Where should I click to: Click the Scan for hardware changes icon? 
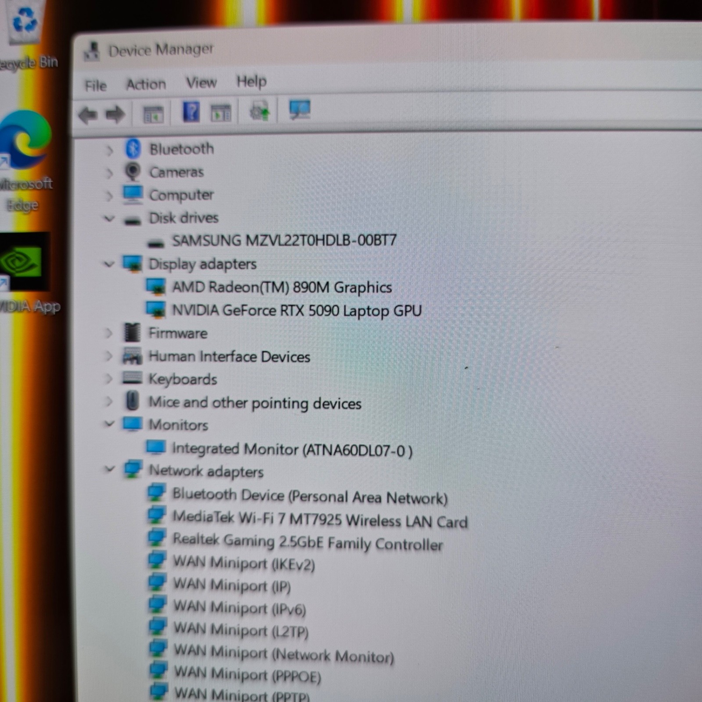click(300, 109)
